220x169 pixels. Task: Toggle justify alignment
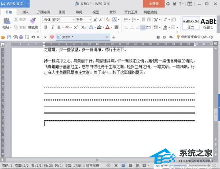143,27
